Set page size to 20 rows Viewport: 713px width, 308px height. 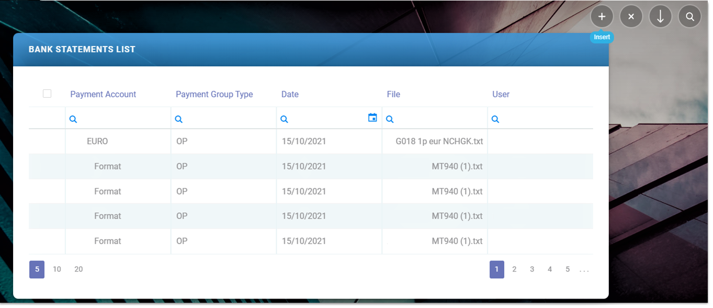78,269
